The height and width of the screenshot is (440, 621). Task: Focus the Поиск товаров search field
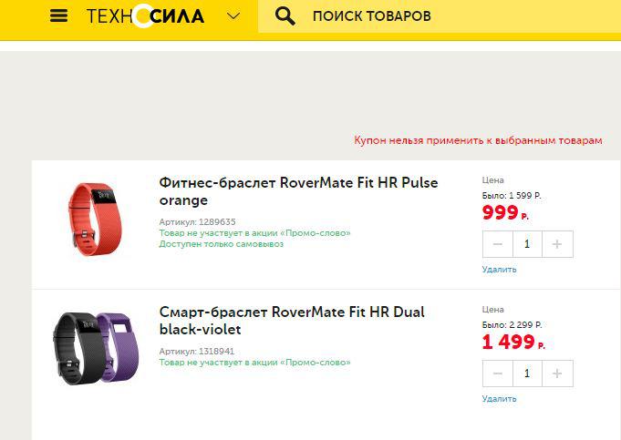438,16
